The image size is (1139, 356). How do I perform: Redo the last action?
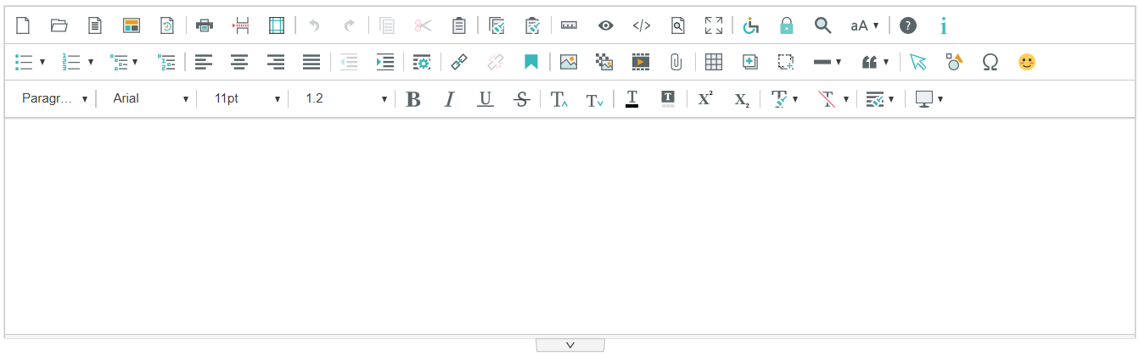pos(349,25)
